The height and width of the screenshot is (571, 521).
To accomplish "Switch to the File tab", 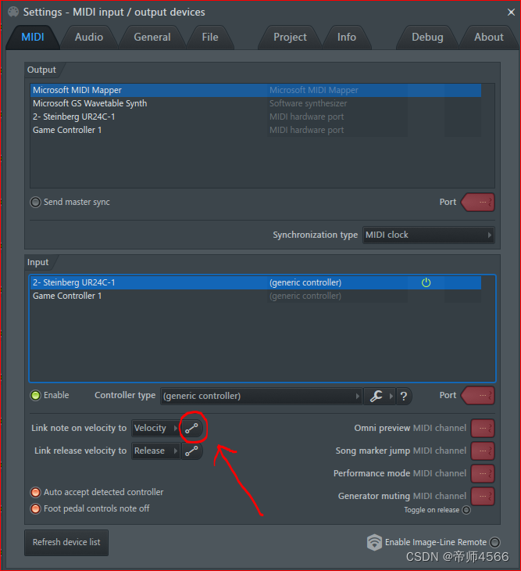I will 210,37.
